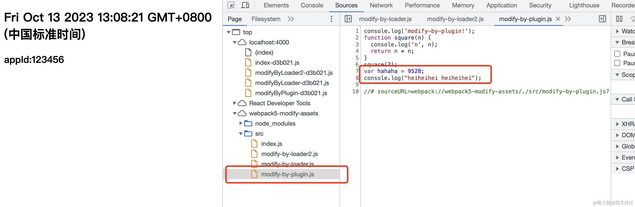Click the localhost:4000 cloud icon
The image size is (635, 207).
242,42
